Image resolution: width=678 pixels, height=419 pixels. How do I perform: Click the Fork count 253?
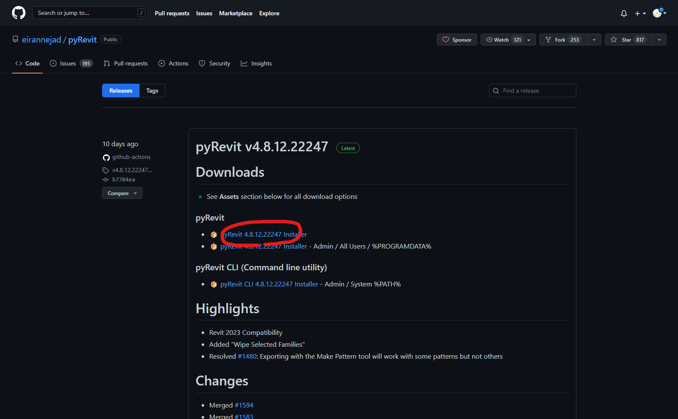click(575, 40)
